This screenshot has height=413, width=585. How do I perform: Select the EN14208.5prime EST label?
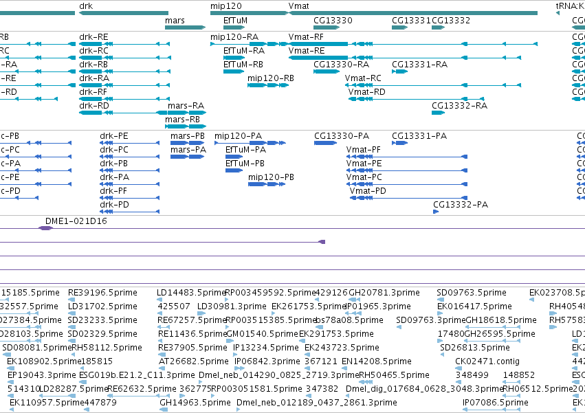click(377, 361)
